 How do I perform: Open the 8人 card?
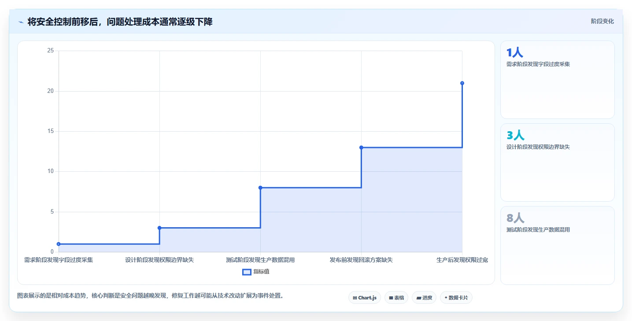click(x=557, y=245)
